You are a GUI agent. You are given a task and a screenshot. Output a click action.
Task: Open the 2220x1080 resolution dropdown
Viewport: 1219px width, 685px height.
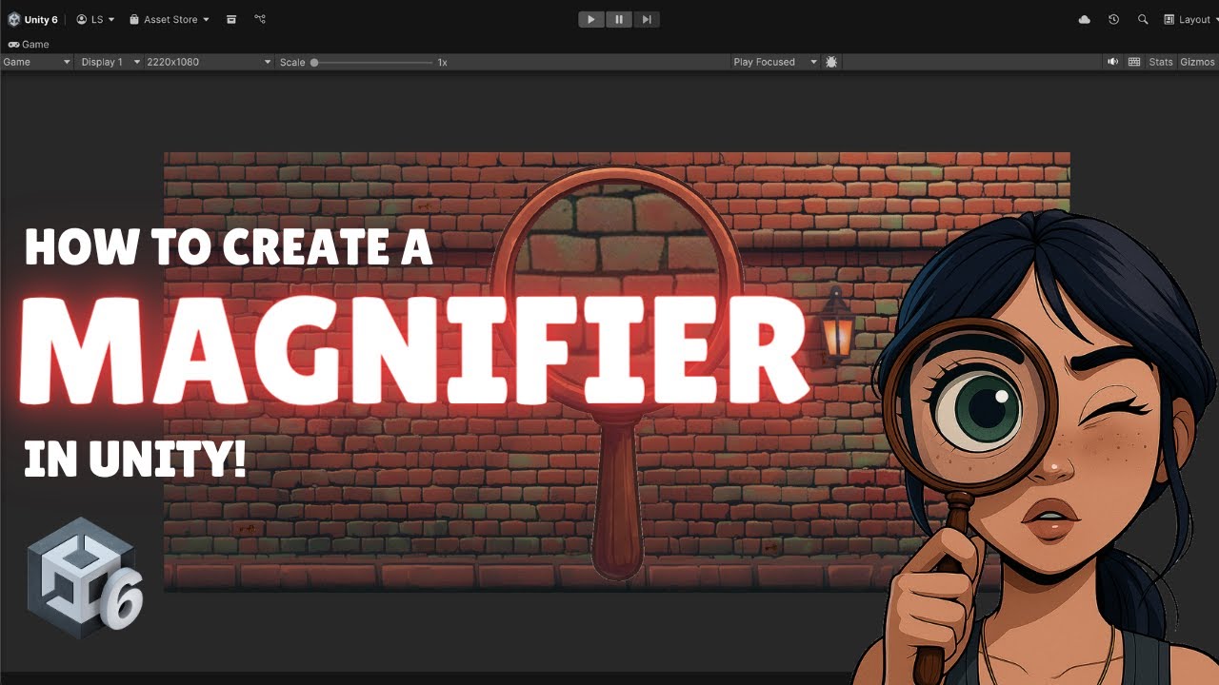coord(205,62)
